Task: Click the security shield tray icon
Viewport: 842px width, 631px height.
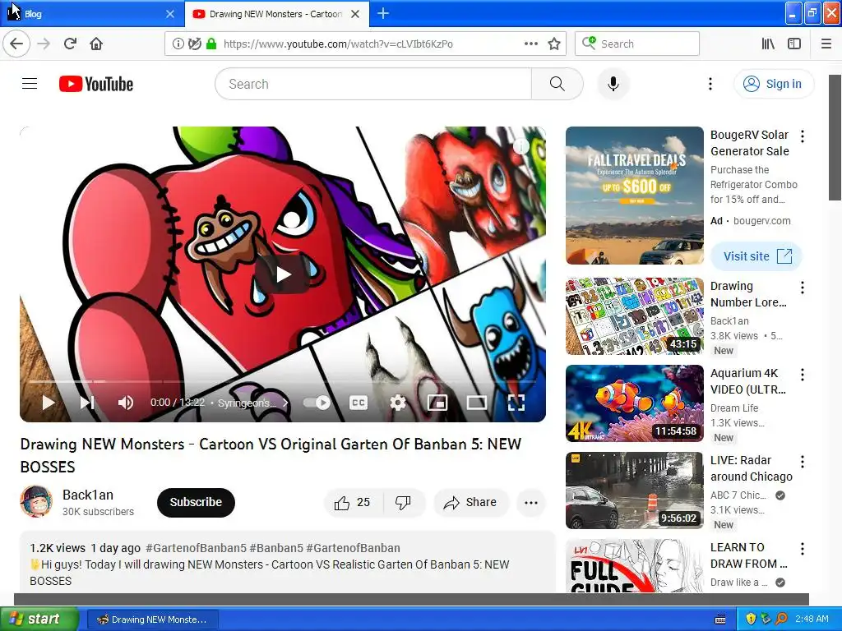Action: tap(751, 619)
